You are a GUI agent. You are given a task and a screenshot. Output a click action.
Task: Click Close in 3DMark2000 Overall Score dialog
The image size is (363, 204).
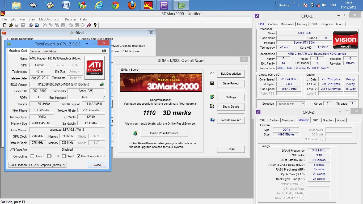[231, 149]
